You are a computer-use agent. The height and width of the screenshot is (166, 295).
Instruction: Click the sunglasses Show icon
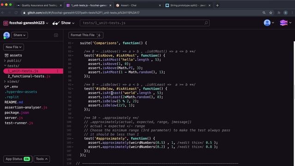[x=56, y=23]
